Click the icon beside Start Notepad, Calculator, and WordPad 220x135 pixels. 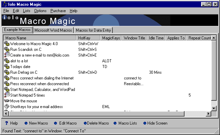coord(6,90)
